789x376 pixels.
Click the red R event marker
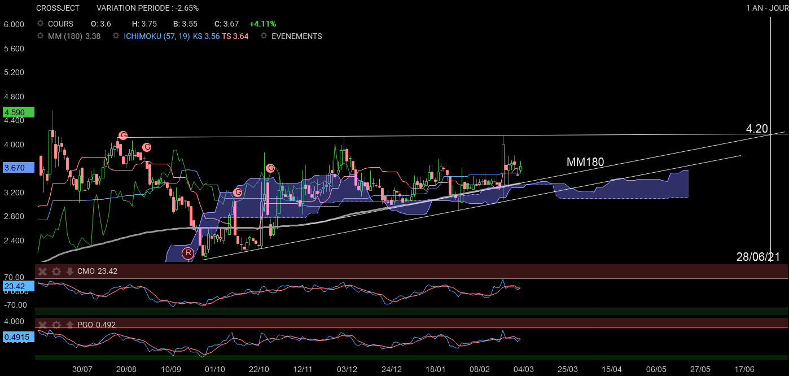(x=188, y=253)
